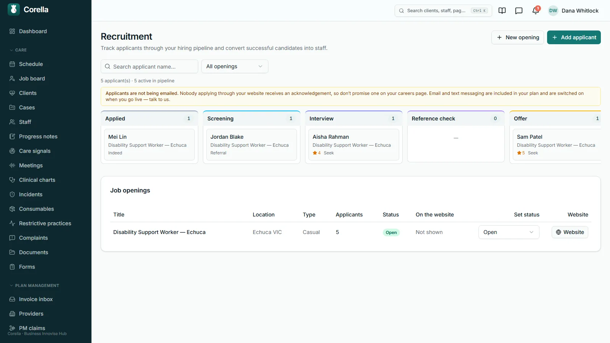Go to Forms in the sidebar
Image resolution: width=610 pixels, height=343 pixels.
(x=46, y=267)
